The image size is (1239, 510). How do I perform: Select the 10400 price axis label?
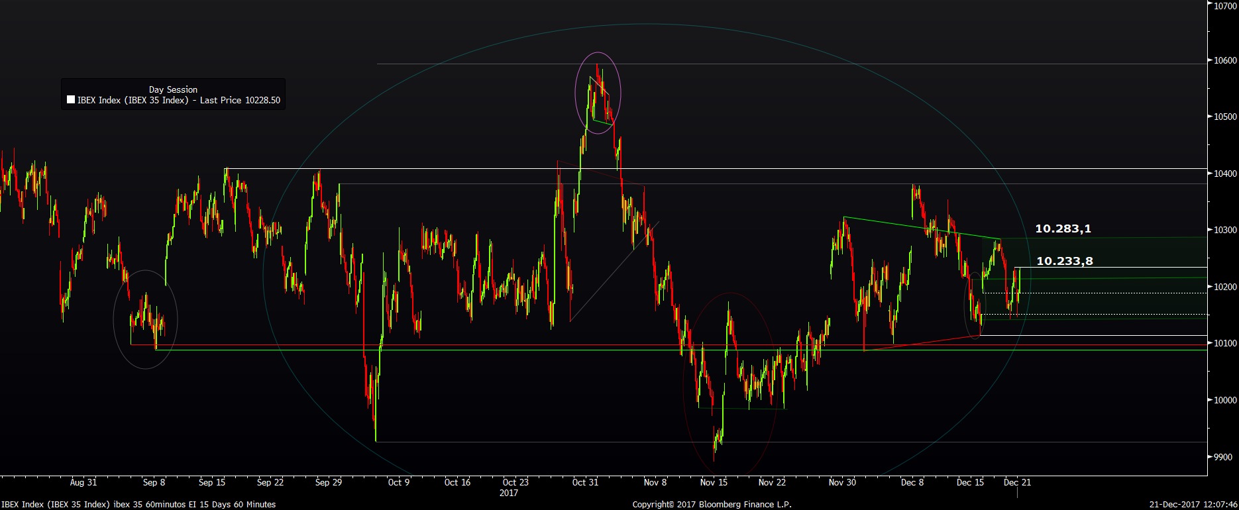click(x=1225, y=174)
